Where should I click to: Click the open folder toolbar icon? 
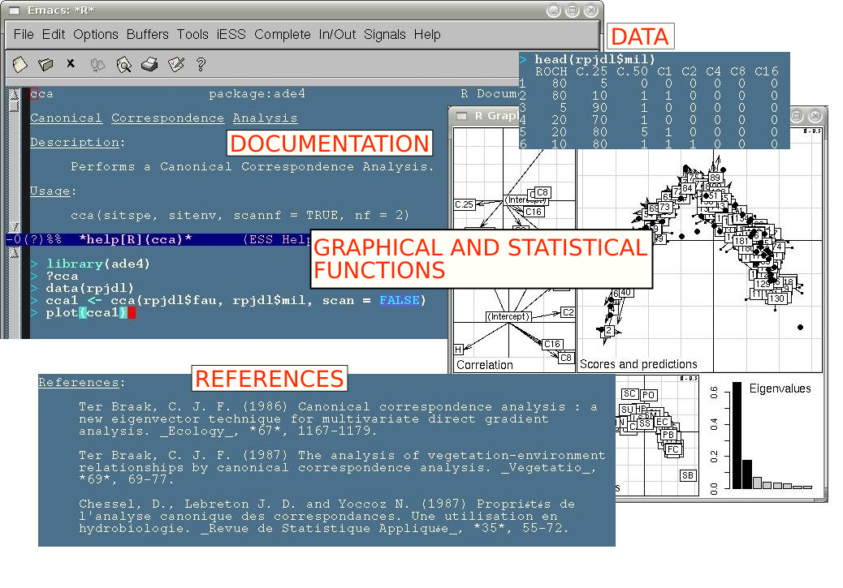click(x=45, y=64)
